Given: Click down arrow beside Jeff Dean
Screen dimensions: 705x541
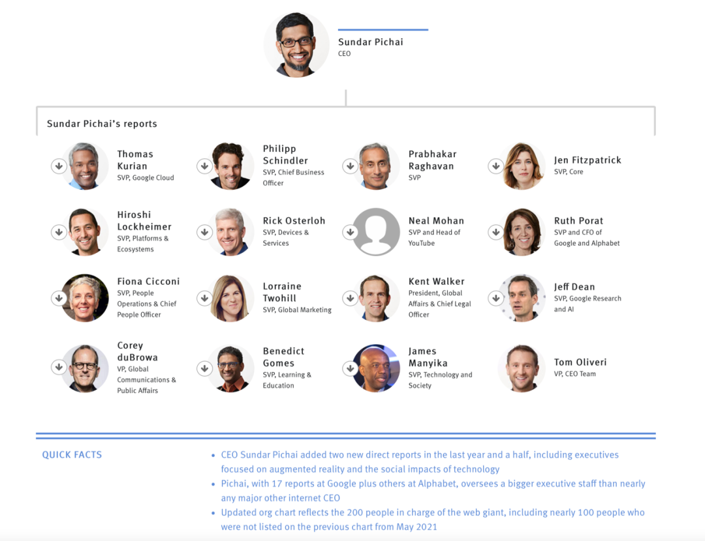Looking at the screenshot, I should [496, 298].
